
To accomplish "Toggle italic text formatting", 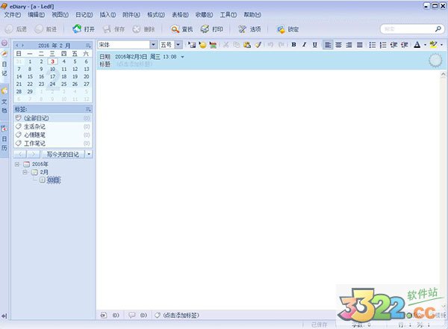I will tap(305, 45).
